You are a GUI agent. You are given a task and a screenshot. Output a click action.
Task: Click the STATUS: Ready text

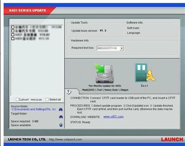click(x=80, y=122)
